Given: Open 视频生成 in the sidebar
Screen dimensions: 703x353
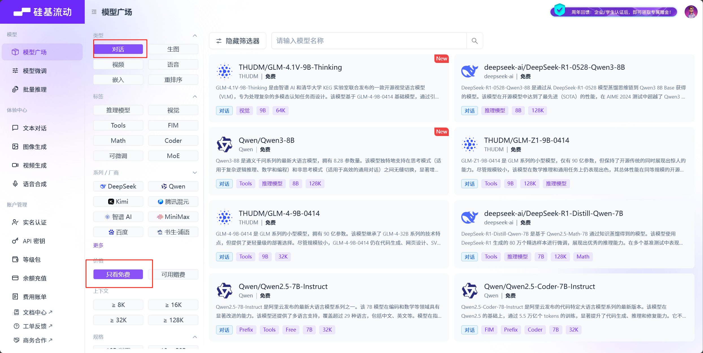Looking at the screenshot, I should tap(42, 165).
